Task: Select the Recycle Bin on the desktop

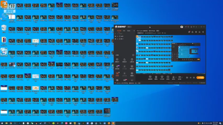Action: click(4, 29)
